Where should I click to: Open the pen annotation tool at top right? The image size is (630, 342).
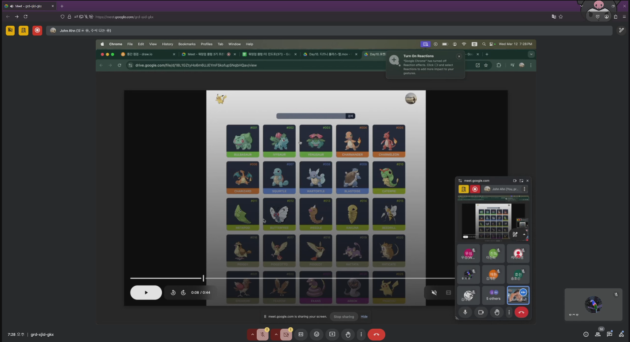pos(622,30)
